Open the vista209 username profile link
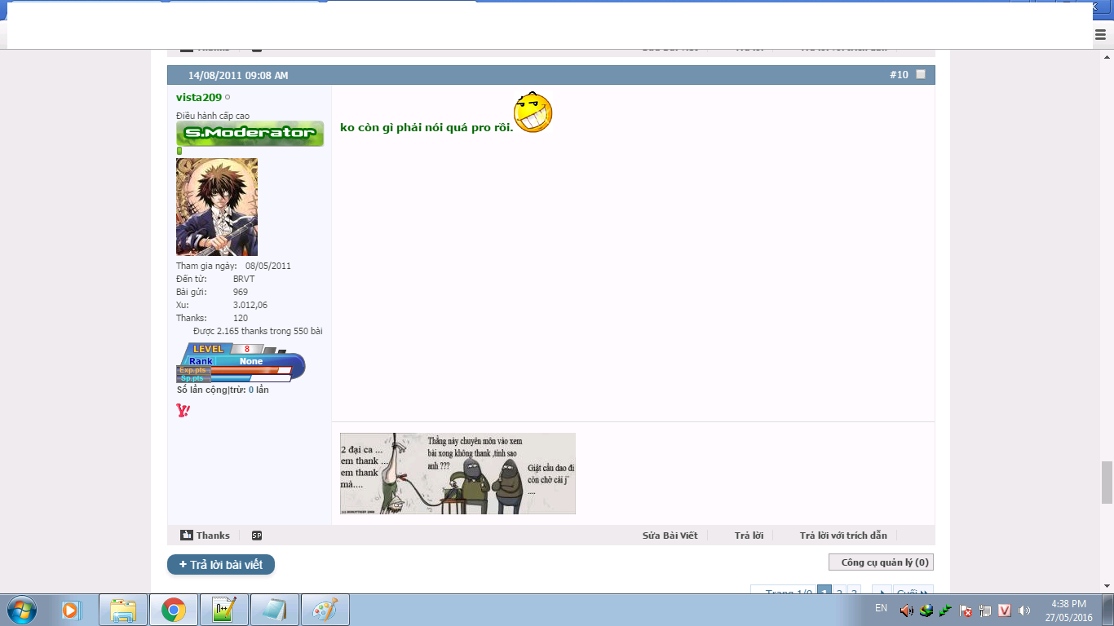This screenshot has height=626, width=1114. 198,98
